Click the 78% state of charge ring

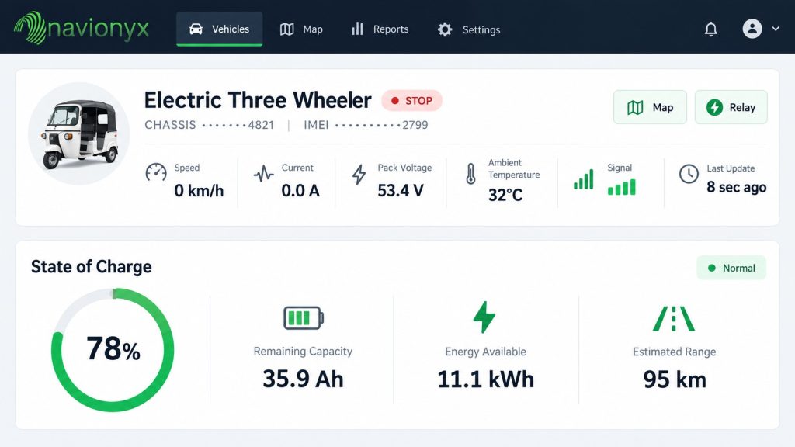coord(113,350)
